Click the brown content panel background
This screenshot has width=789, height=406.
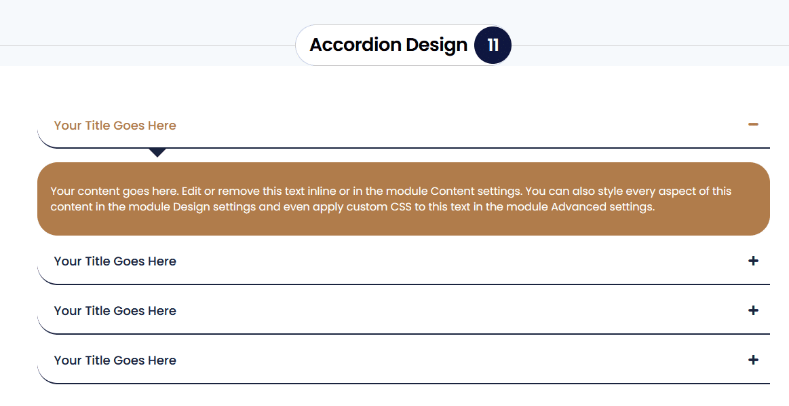pos(403,198)
